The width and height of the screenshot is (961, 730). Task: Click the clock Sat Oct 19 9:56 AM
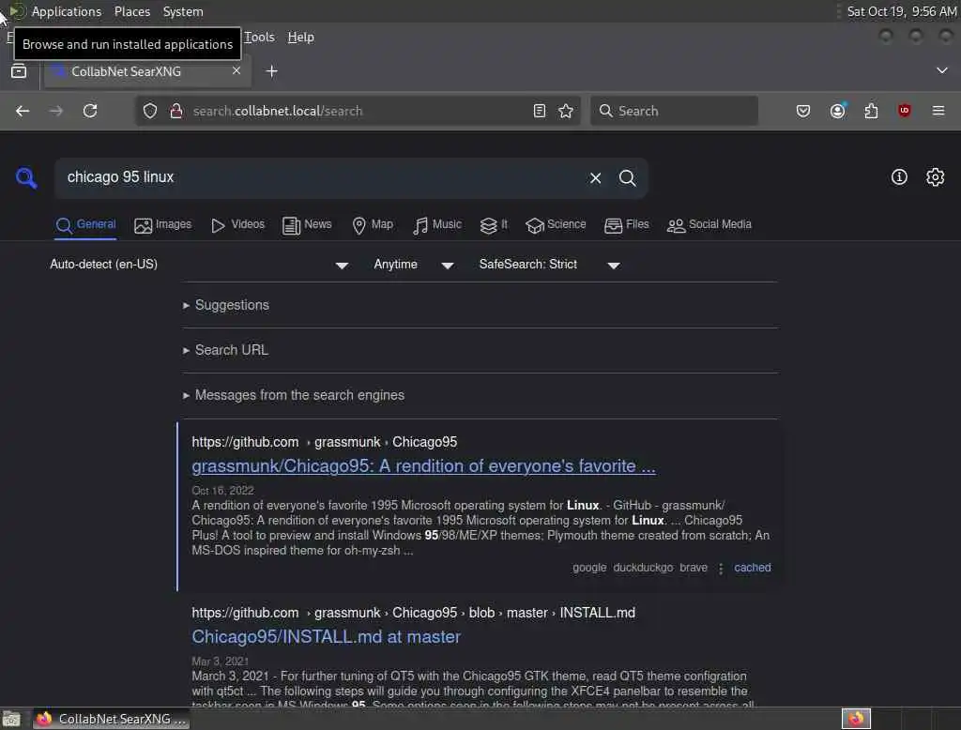(x=901, y=11)
